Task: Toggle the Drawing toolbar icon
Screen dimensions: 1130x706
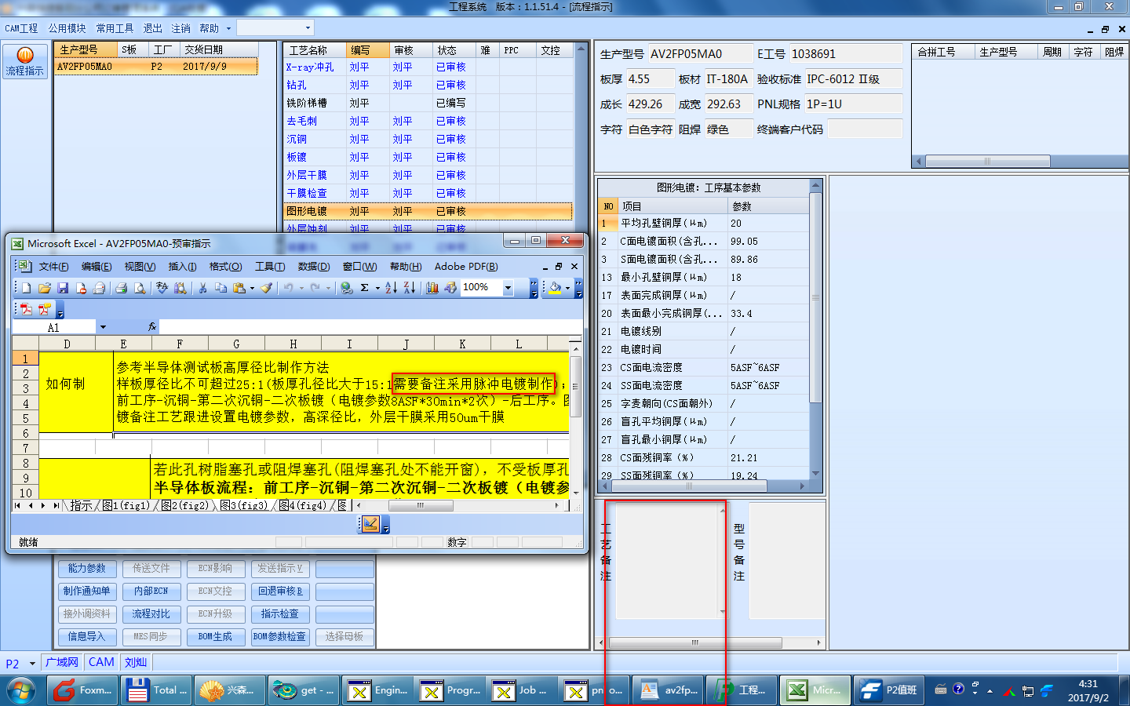Action: (x=450, y=288)
